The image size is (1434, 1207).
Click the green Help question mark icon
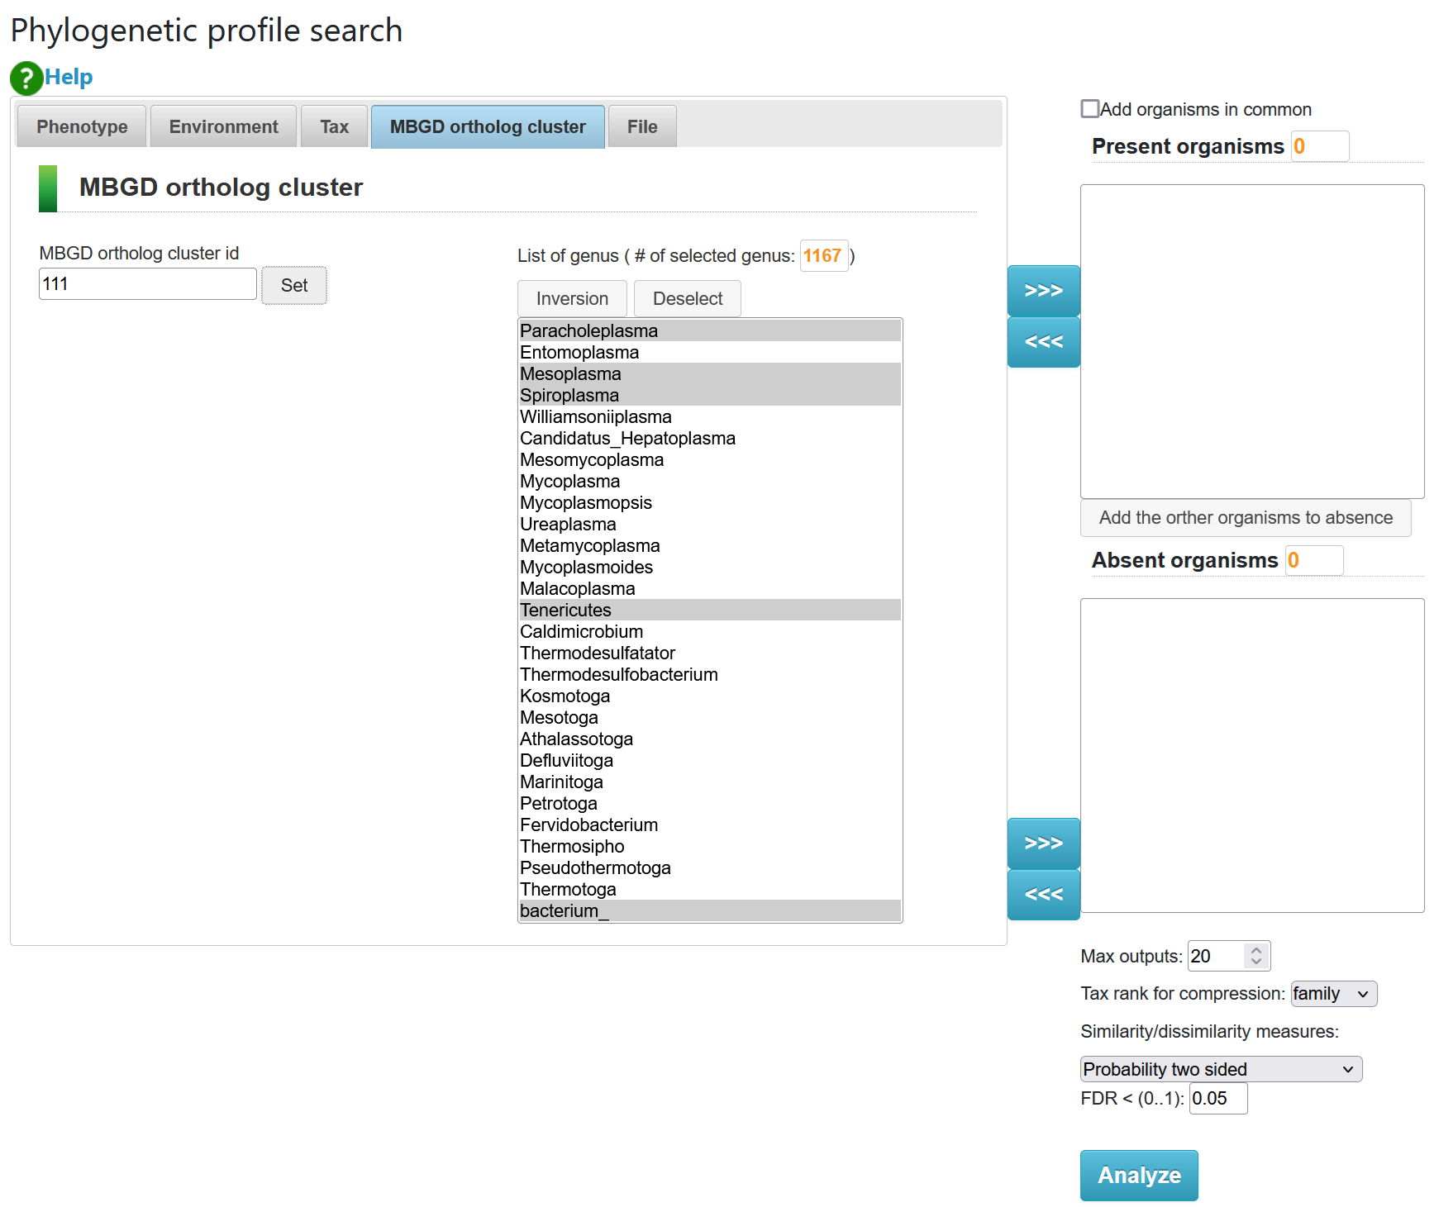point(26,78)
